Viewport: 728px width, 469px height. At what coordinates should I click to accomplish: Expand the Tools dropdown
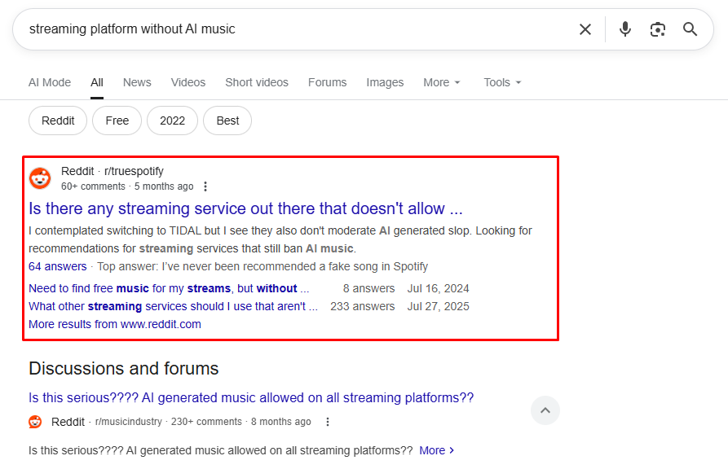pyautogui.click(x=501, y=82)
